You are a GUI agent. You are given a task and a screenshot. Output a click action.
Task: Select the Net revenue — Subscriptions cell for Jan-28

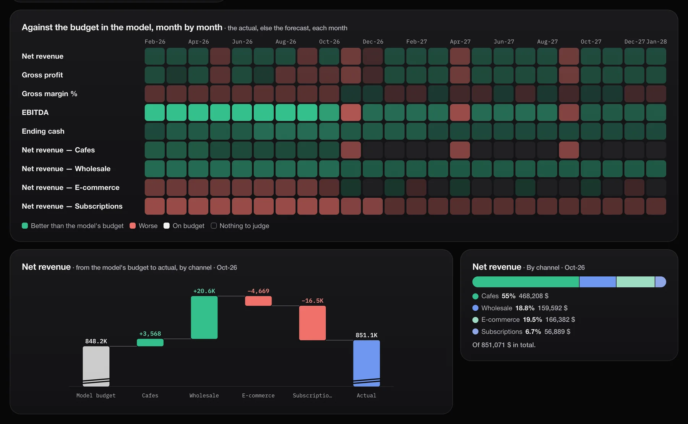click(x=656, y=206)
